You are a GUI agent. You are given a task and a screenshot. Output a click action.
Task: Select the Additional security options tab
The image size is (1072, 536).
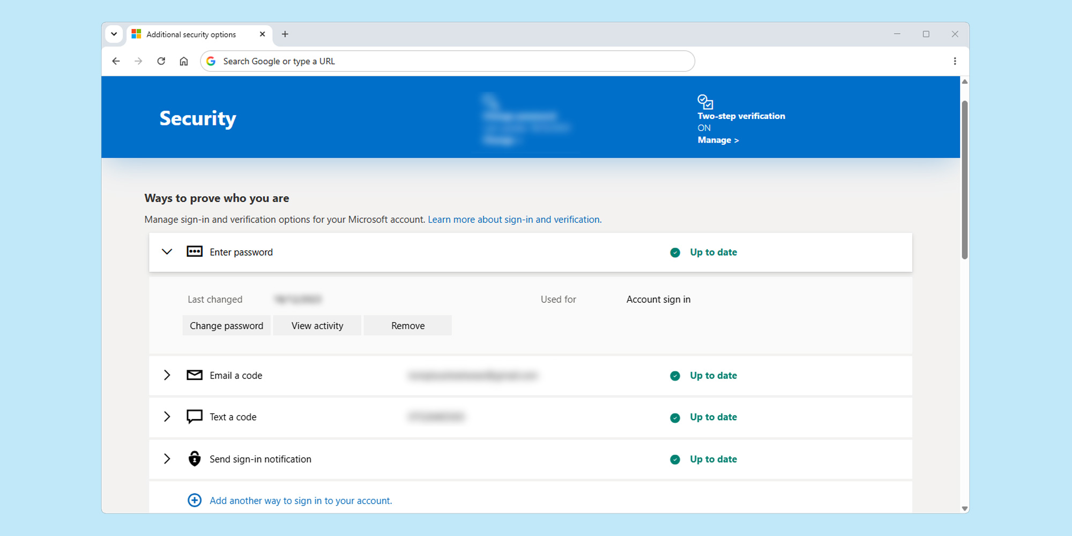pyautogui.click(x=199, y=34)
